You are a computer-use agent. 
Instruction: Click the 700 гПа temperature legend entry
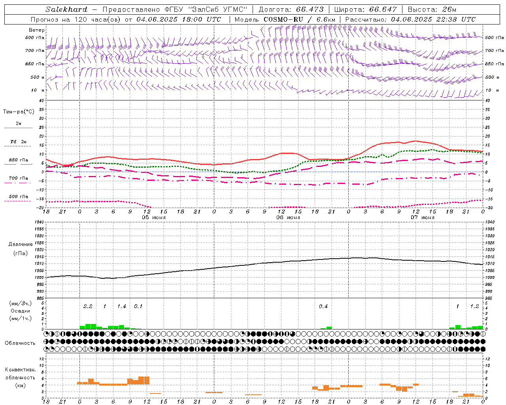coord(18,178)
